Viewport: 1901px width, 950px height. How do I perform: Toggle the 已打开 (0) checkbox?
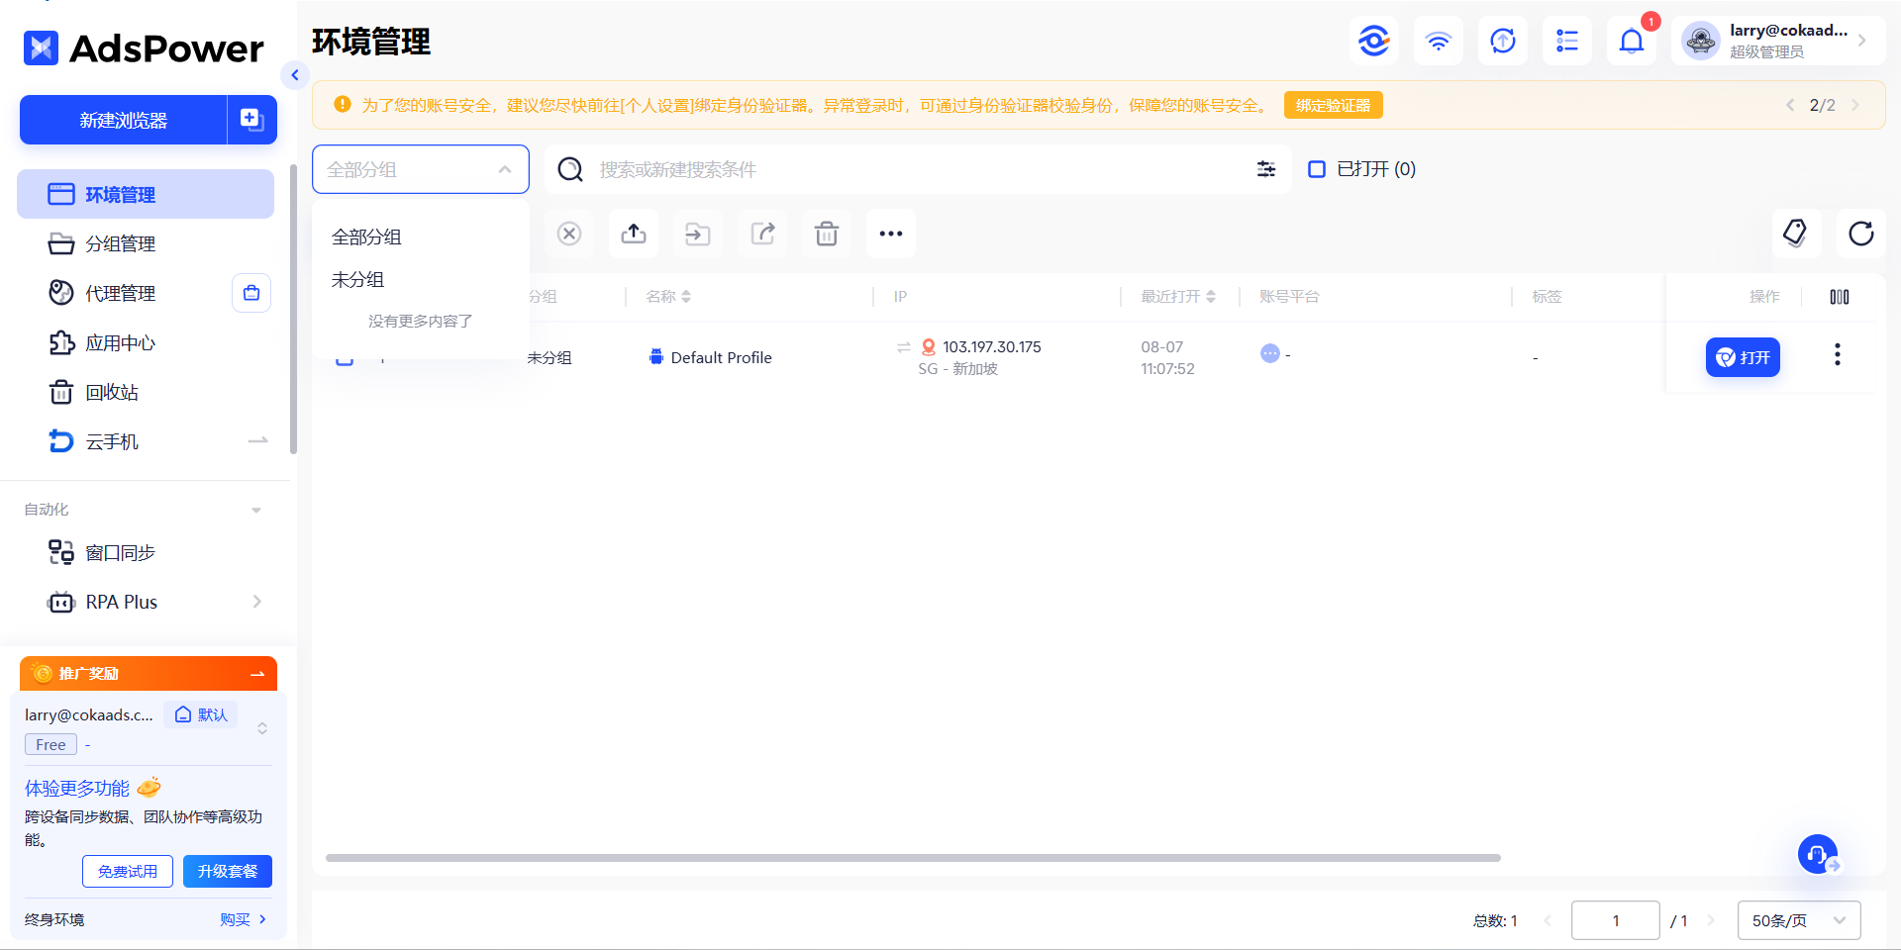1317,169
